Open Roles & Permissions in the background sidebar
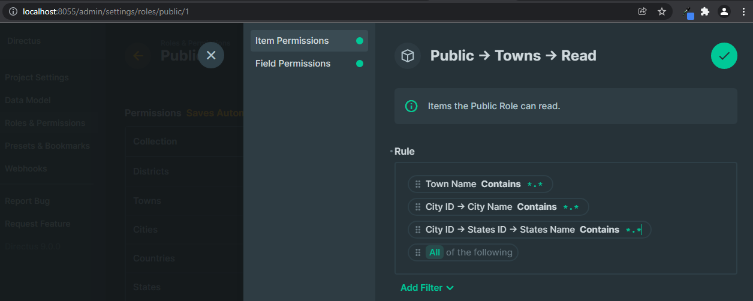753x301 pixels. (x=45, y=123)
